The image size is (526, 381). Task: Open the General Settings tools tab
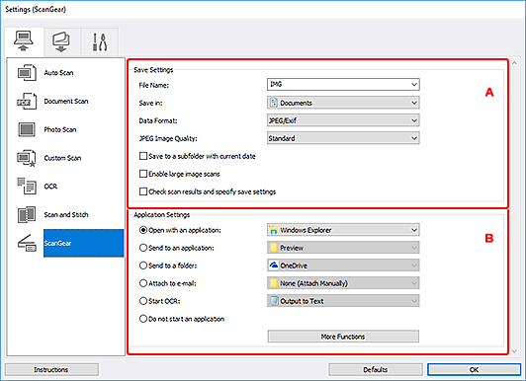(x=99, y=41)
